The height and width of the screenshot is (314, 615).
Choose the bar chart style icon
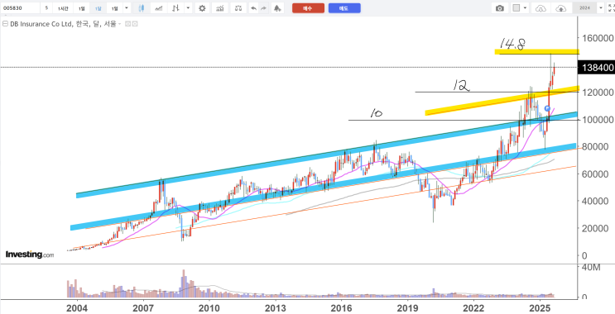tap(175, 8)
